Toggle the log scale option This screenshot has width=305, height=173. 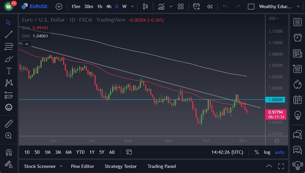[267, 152]
